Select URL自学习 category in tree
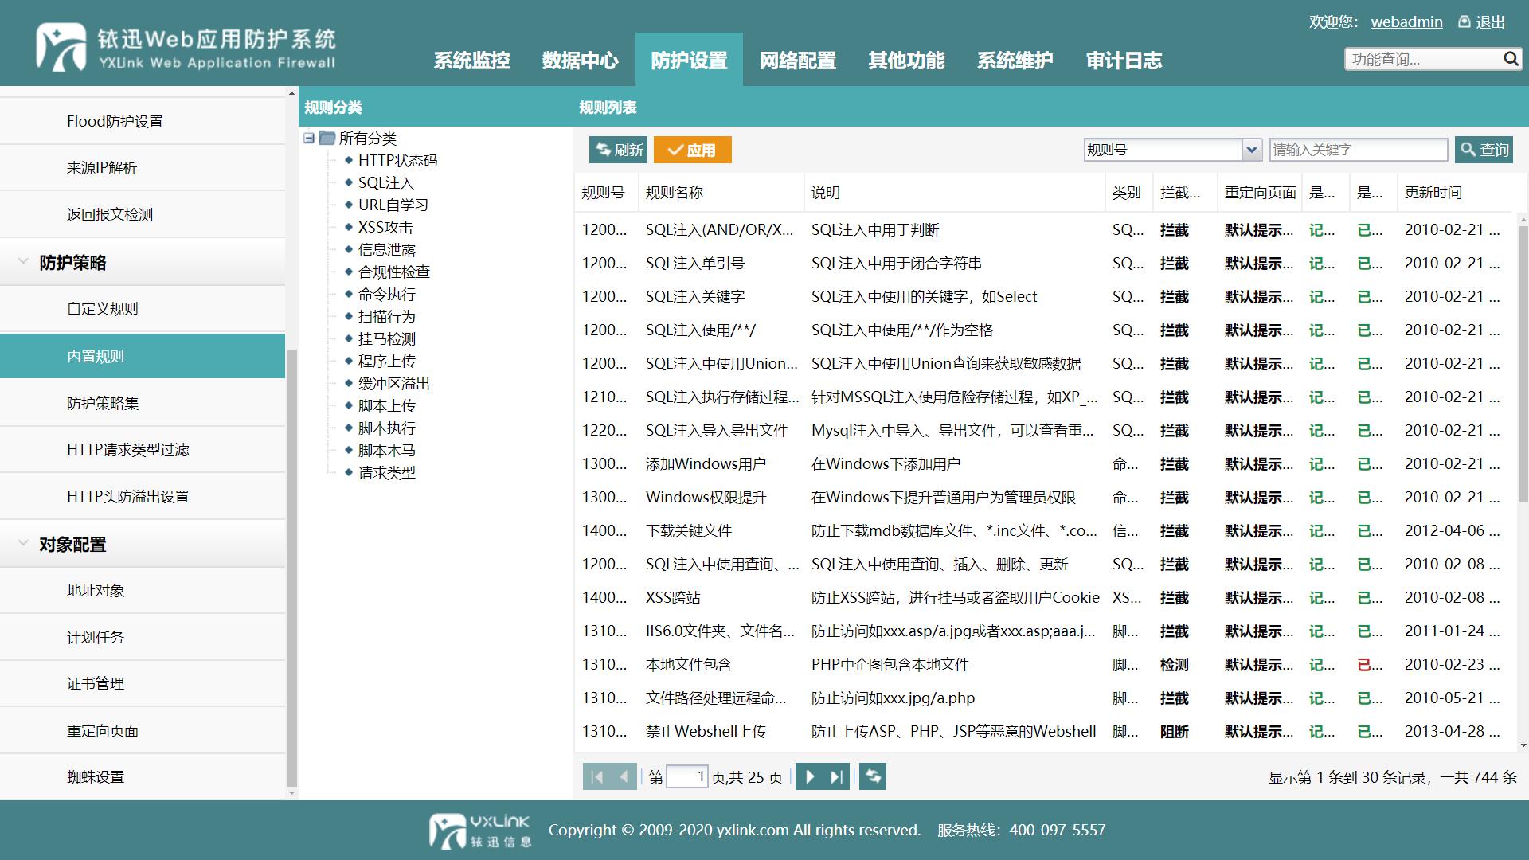Screen dimensions: 1529x860 click(x=393, y=205)
